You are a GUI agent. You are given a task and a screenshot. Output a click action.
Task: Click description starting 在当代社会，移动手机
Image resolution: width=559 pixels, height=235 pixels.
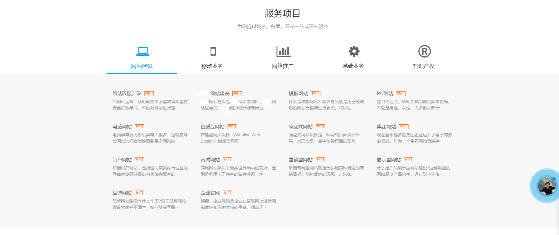click(x=414, y=105)
